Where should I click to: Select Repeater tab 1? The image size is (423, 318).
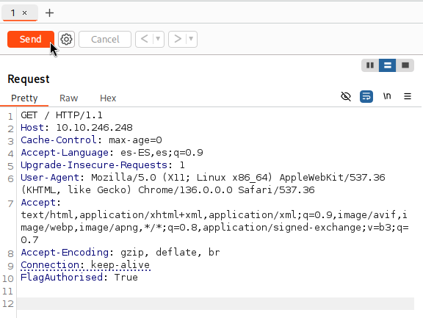(x=13, y=12)
